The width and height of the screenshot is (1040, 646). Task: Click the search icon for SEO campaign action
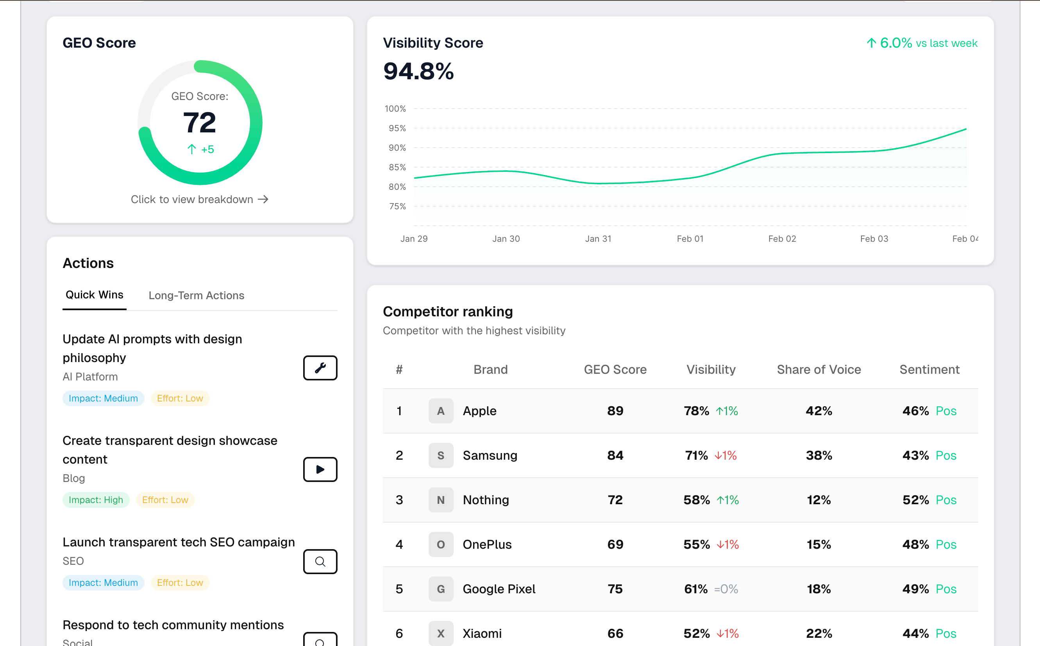click(x=320, y=561)
